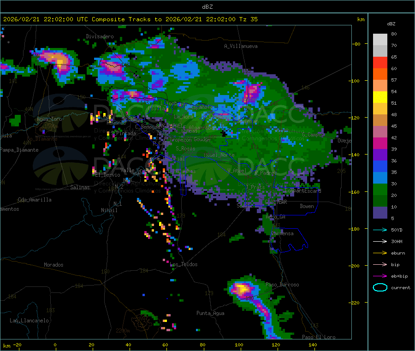Image resolution: width=415 pixels, height=351 pixels.
Task: Click the Paso_Barroso place label
Action: point(282,285)
